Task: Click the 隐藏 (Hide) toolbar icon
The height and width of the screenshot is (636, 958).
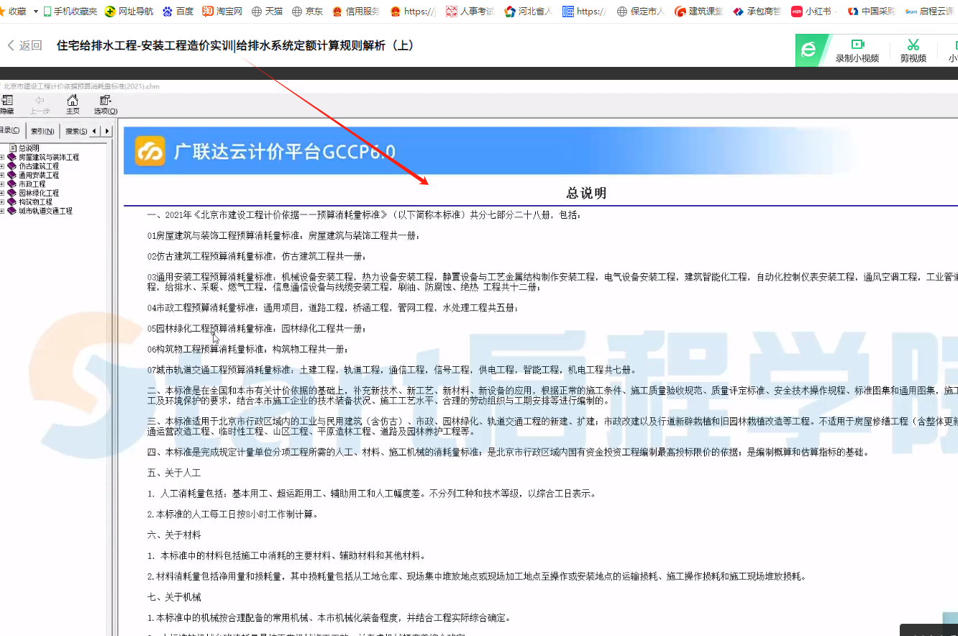Action: click(x=6, y=100)
